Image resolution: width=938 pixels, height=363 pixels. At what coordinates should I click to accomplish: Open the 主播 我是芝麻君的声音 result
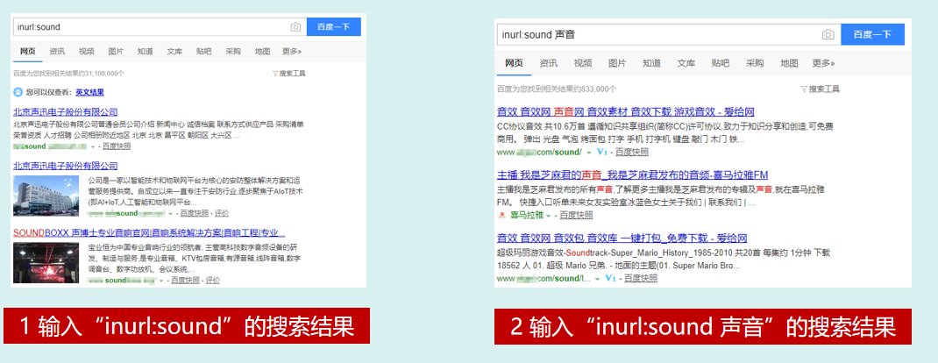point(632,175)
